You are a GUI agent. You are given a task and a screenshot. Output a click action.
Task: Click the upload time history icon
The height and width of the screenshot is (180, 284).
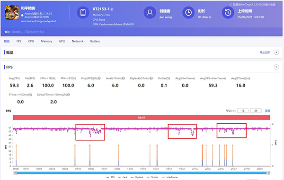[228, 12]
